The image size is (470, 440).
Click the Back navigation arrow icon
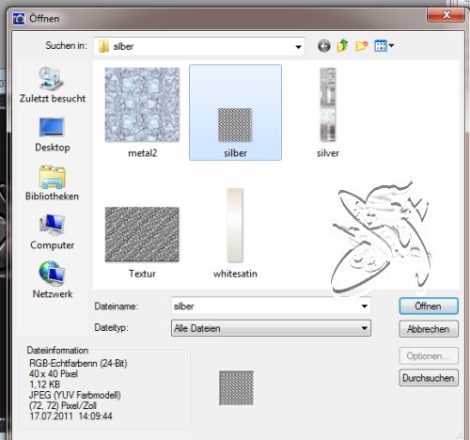324,46
